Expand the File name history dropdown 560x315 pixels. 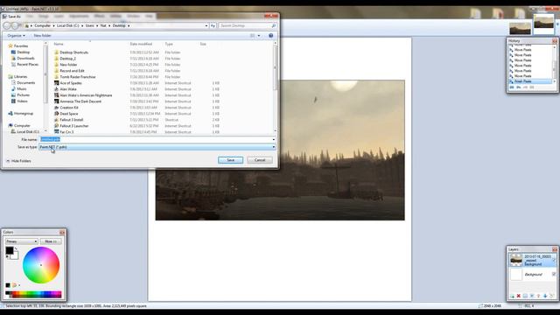pyautogui.click(x=274, y=140)
